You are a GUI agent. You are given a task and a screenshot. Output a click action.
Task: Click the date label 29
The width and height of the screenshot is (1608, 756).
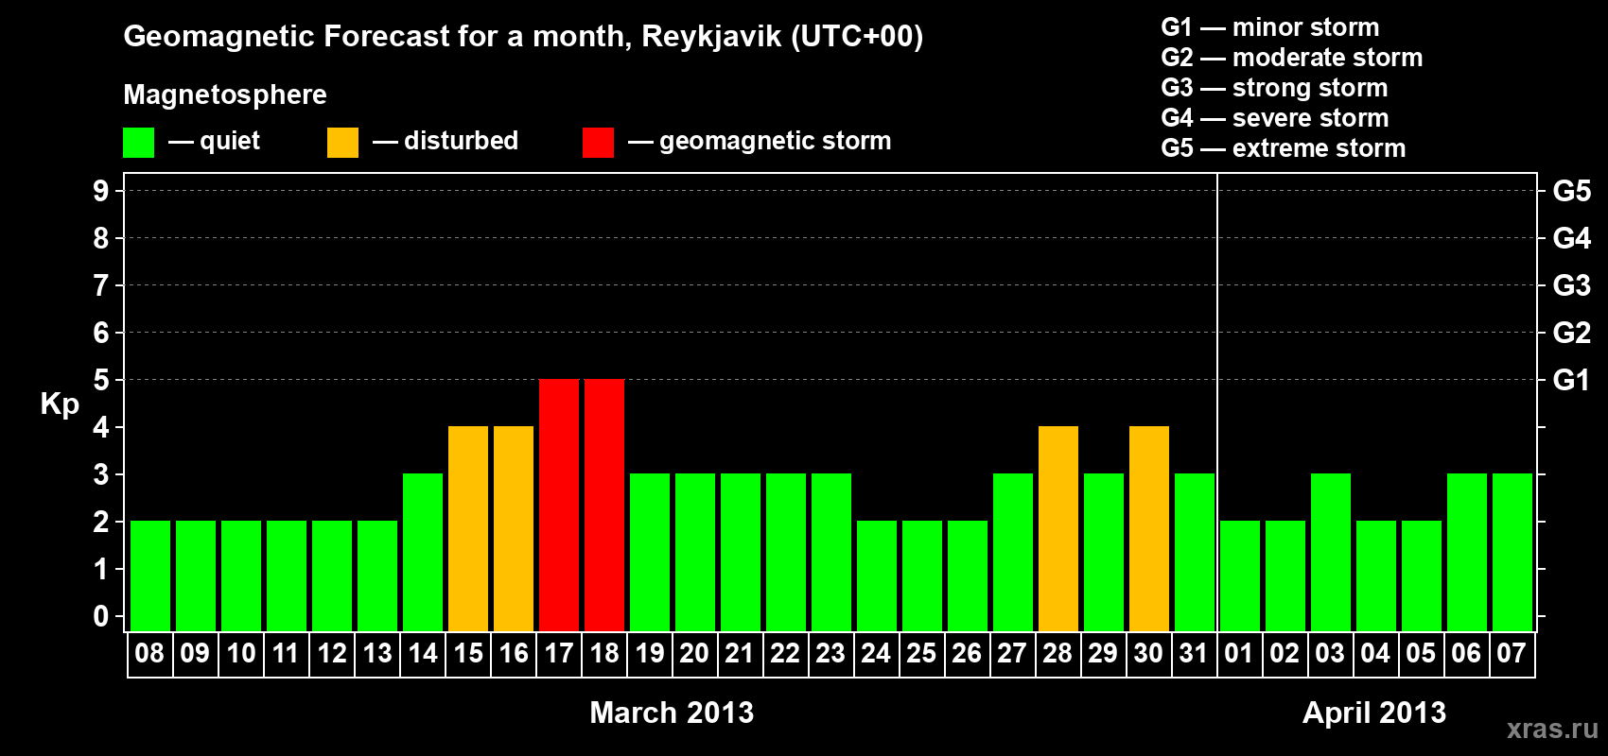point(1103,653)
